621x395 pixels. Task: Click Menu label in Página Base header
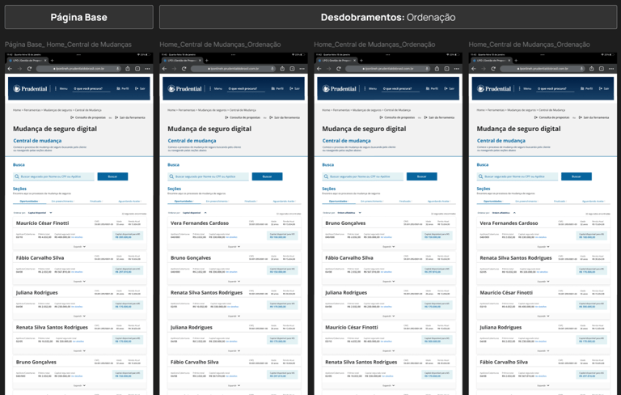63,89
